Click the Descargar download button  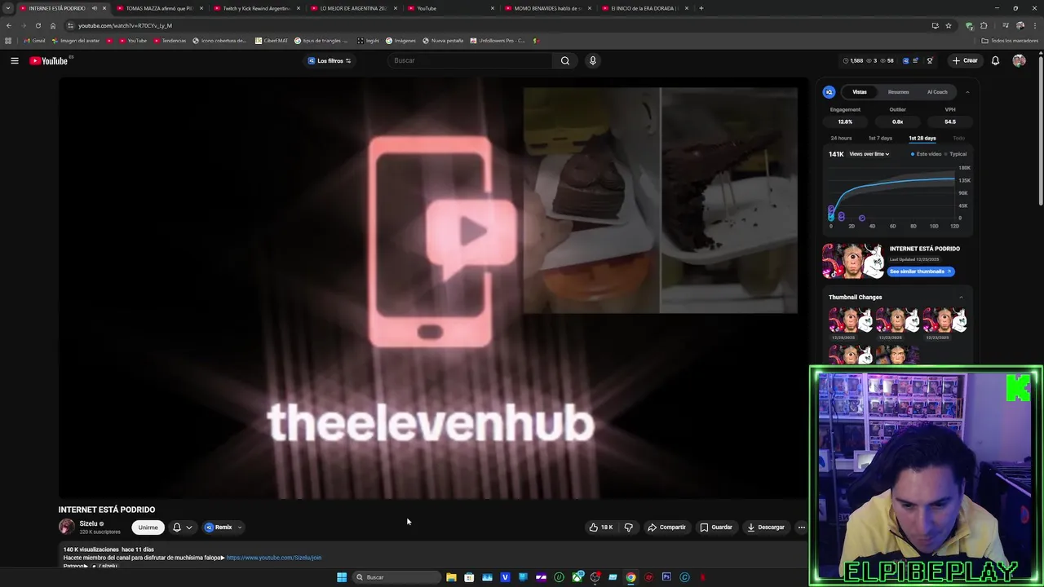point(766,527)
